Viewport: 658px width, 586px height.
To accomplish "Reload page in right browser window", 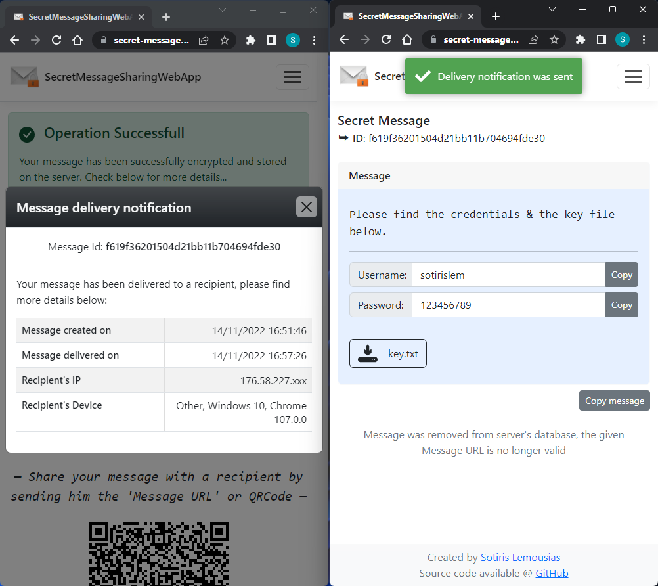I will 386,39.
